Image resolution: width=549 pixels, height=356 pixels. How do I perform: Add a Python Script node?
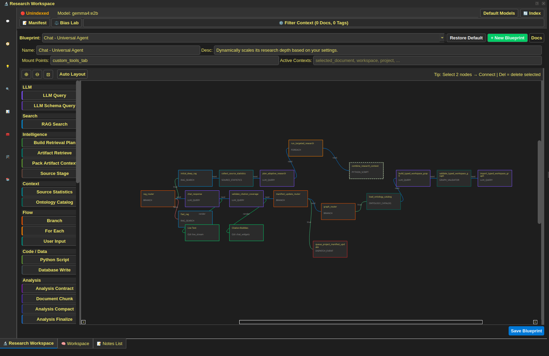(49, 260)
